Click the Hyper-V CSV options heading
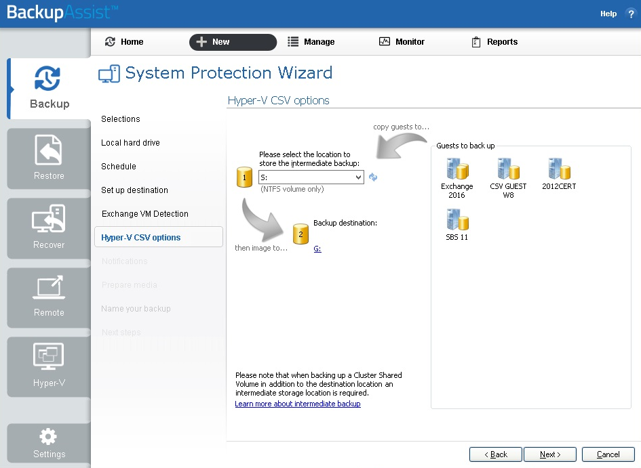Image resolution: width=641 pixels, height=468 pixels. [x=278, y=100]
